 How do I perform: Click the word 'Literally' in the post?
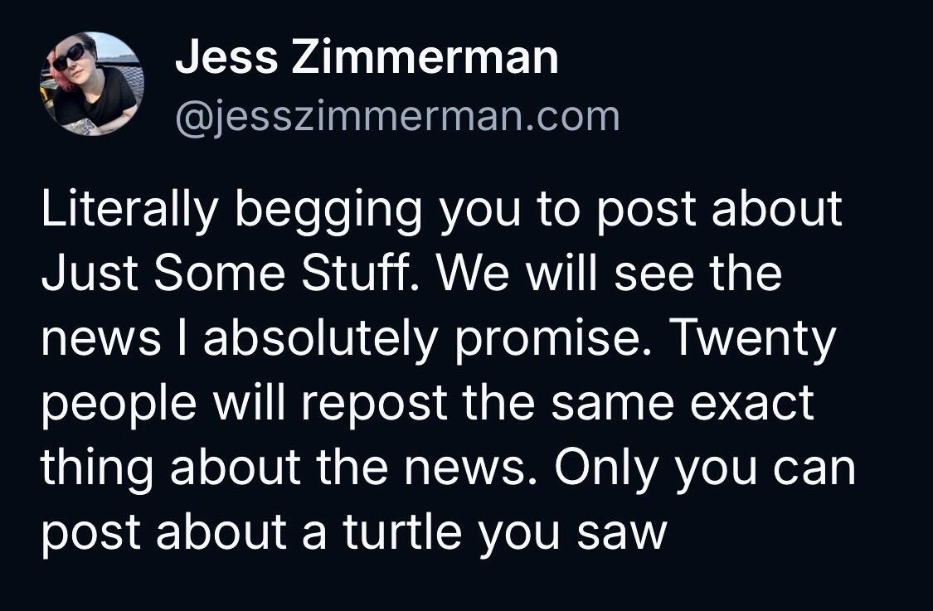[130, 211]
